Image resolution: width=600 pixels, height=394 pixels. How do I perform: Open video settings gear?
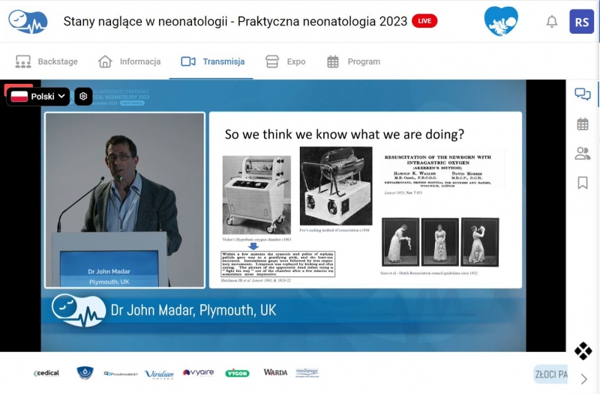[x=83, y=97]
